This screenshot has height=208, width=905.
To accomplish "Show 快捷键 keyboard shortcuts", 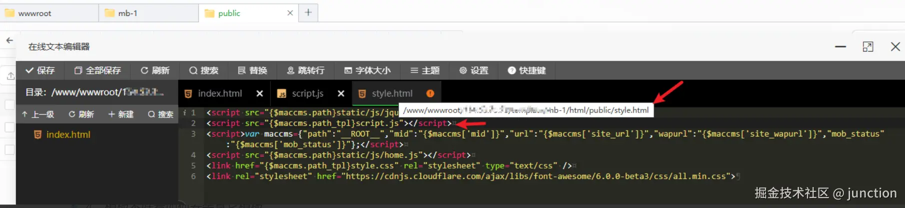I will (527, 70).
